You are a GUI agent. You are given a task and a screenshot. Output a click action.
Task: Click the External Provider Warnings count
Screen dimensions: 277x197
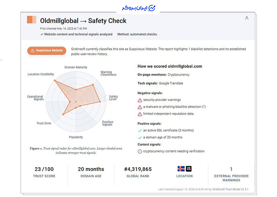[231, 169]
